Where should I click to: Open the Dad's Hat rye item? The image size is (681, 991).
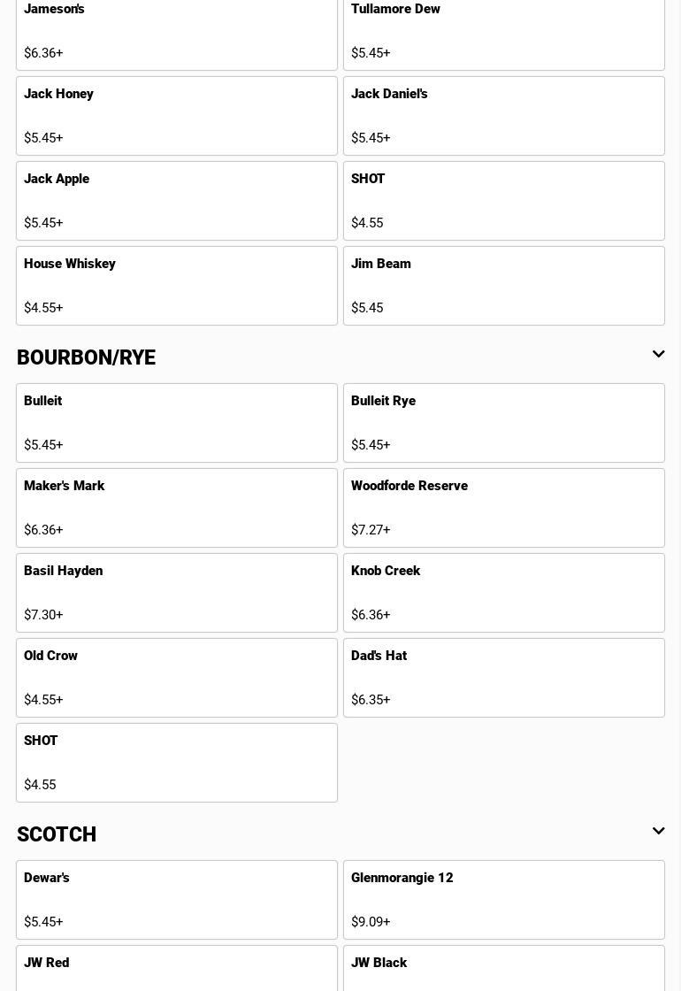click(x=503, y=678)
